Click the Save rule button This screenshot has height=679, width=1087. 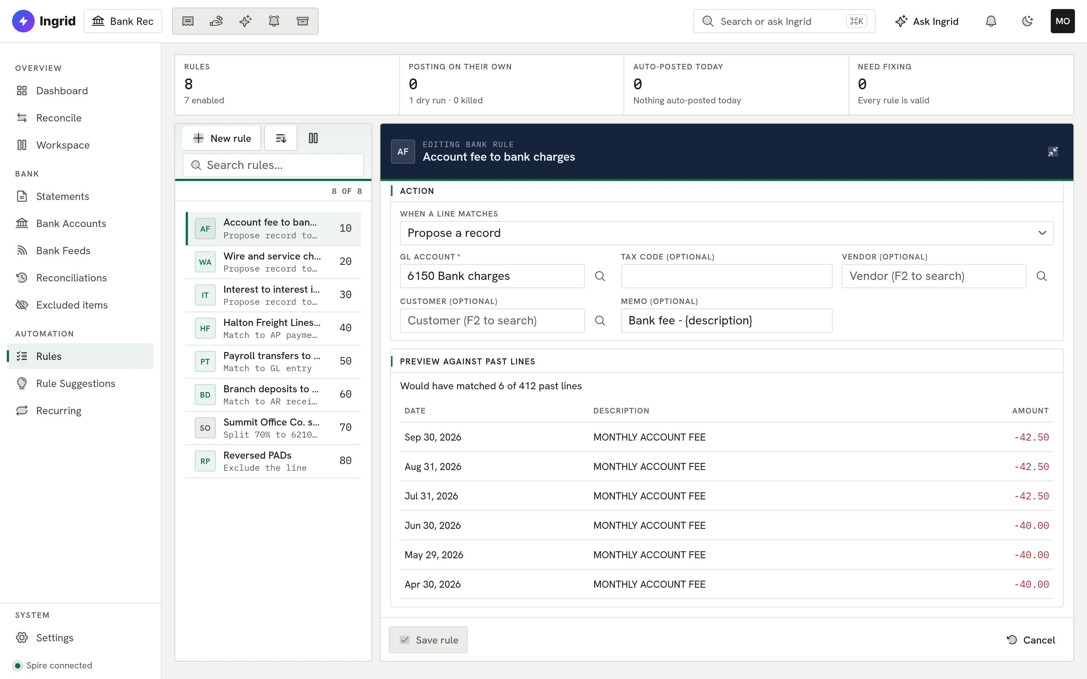coord(428,640)
